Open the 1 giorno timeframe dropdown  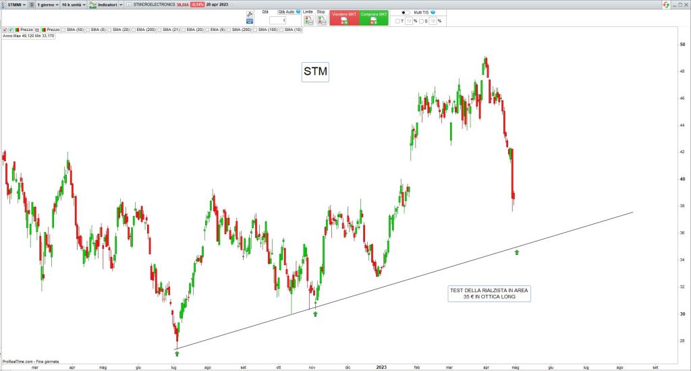coord(48,5)
